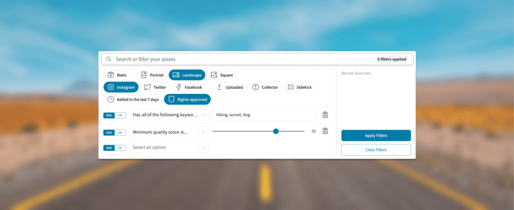Enable Added in the last 7 days
This screenshot has height=210, width=514.
pyautogui.click(x=133, y=99)
